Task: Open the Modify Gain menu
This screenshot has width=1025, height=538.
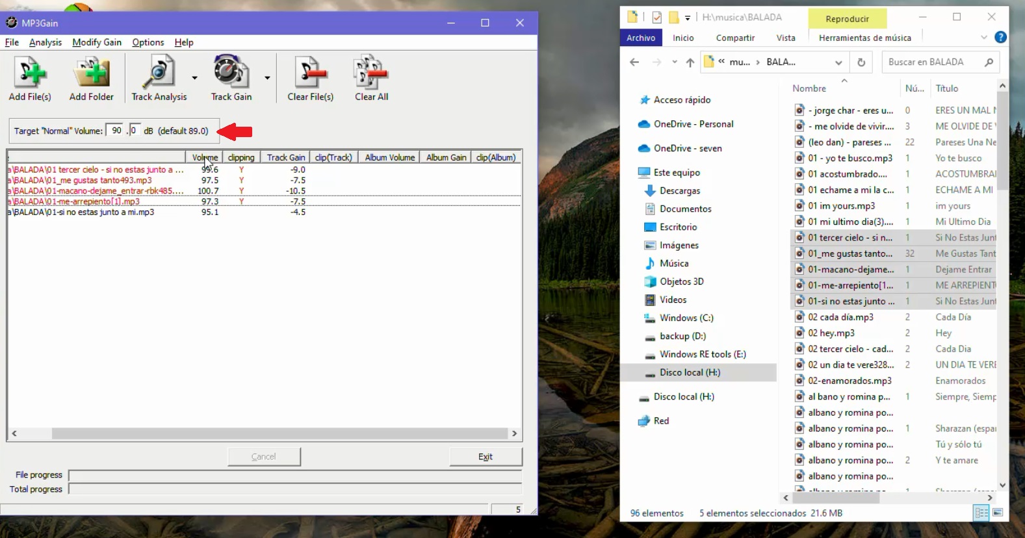Action: (x=97, y=42)
